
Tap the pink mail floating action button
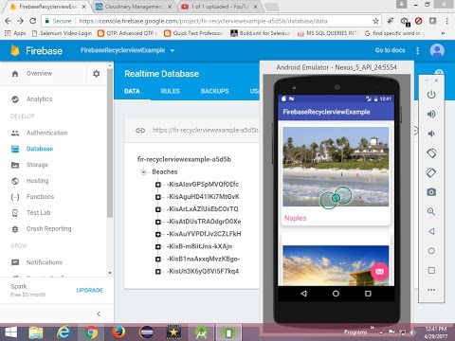(x=379, y=271)
